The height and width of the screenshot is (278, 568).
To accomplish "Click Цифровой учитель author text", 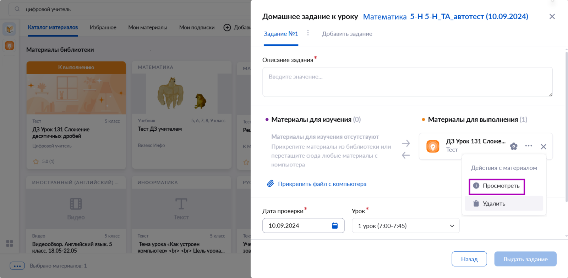I will (x=52, y=146).
